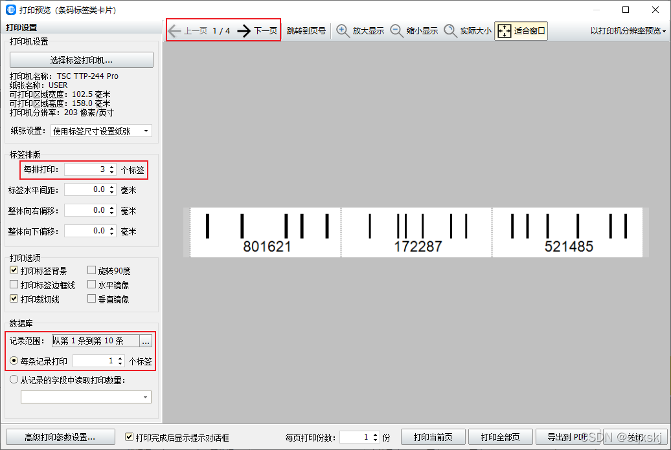
Task: Click copies per page input field
Action: pyautogui.click(x=355, y=437)
